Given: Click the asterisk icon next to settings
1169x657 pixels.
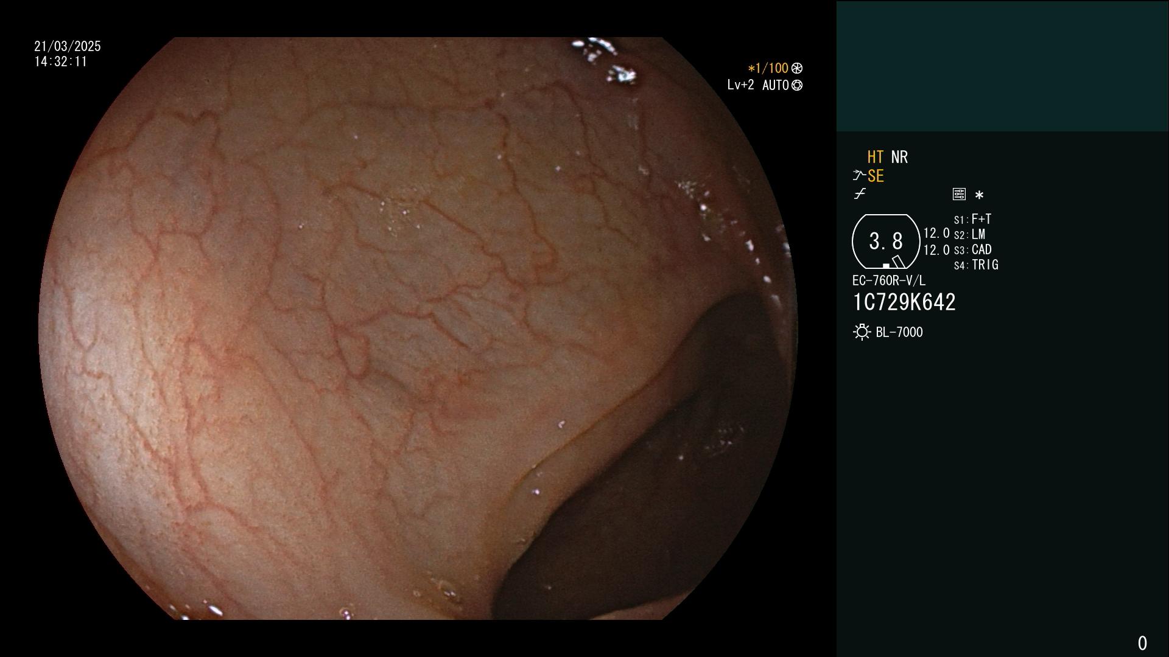Looking at the screenshot, I should 979,195.
